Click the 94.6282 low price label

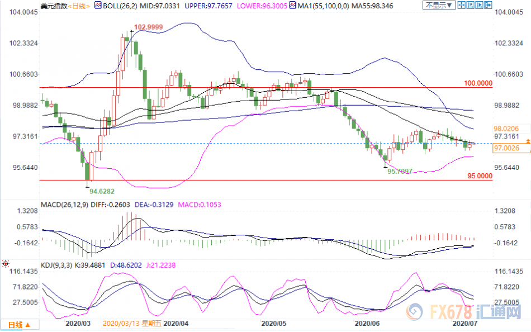102,191
